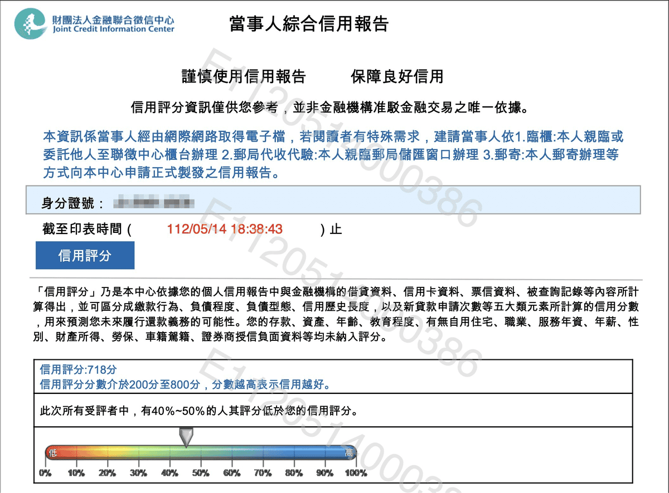This screenshot has height=493, width=669.
Task: Click the 100% tick label
Action: coord(356,473)
